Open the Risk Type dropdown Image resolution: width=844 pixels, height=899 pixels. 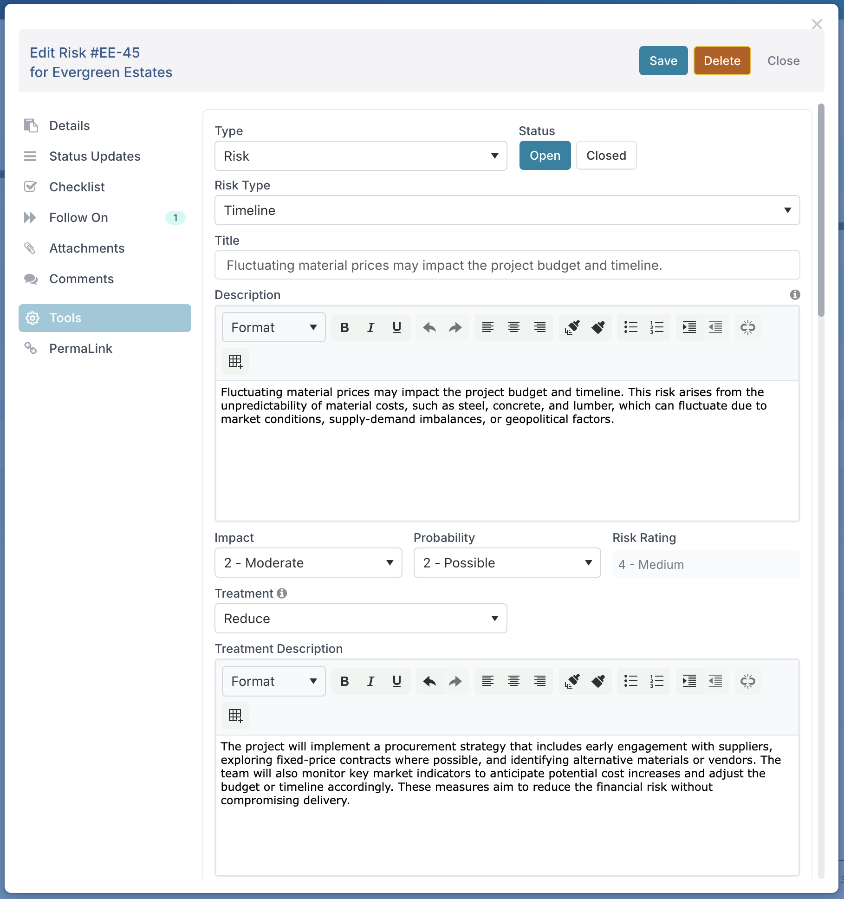click(x=507, y=210)
